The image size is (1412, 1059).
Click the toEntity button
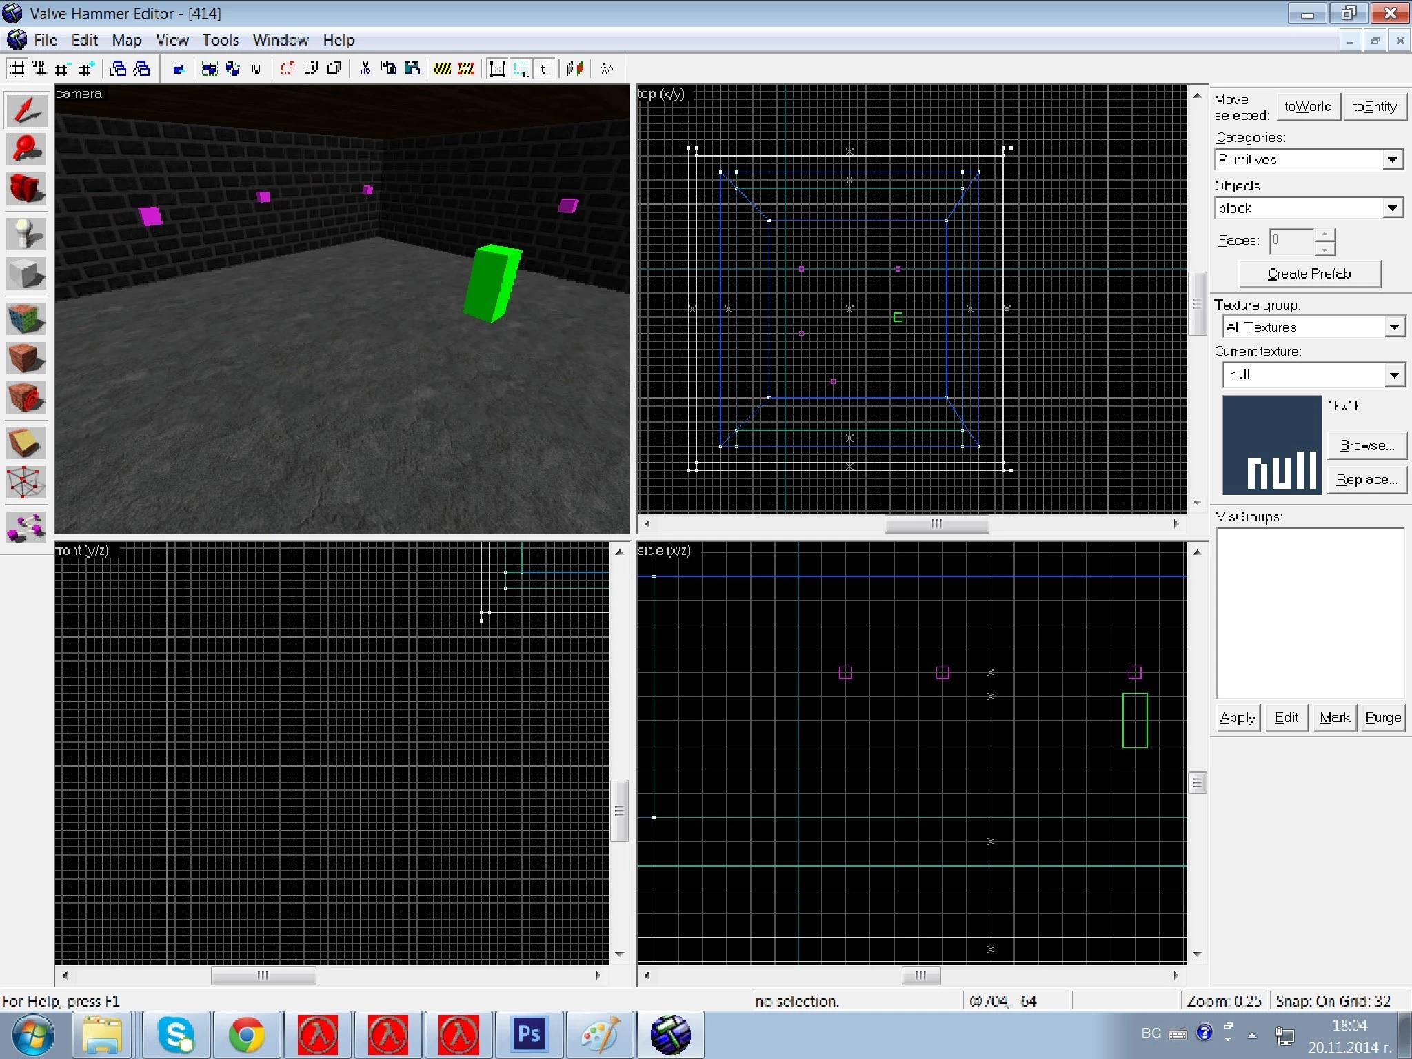(x=1375, y=106)
